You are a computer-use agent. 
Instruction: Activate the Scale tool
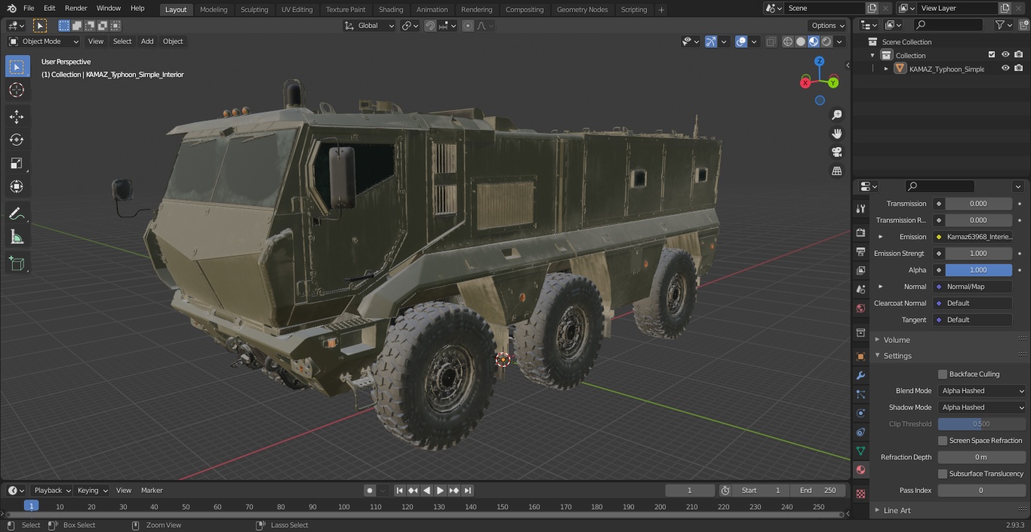pos(17,163)
